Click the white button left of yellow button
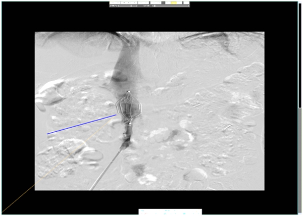This screenshot has width=303, height=216. pyautogui.click(x=168, y=3)
